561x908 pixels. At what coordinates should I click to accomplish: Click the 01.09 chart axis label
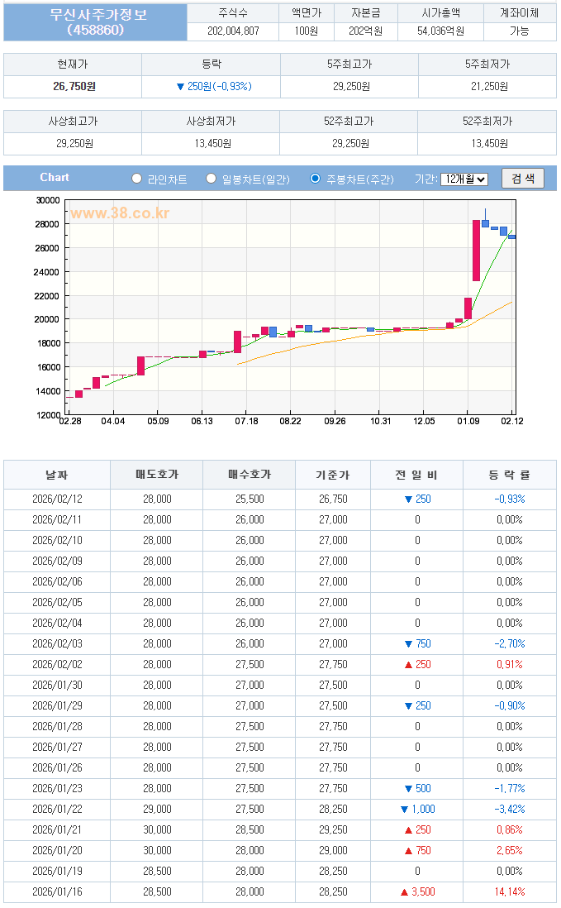point(468,421)
